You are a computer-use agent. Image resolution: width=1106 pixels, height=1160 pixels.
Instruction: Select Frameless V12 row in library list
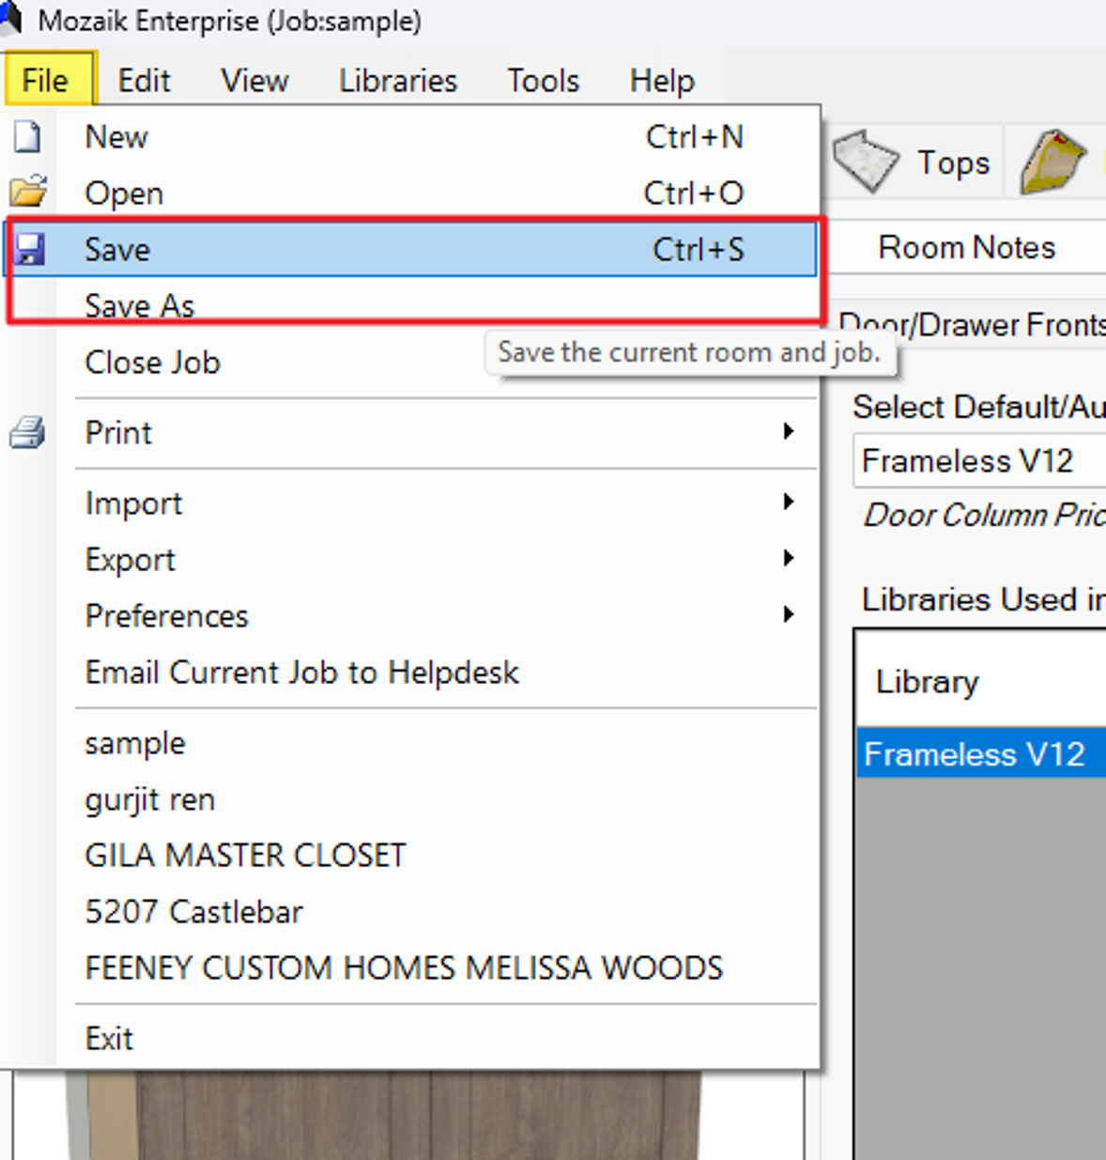click(975, 754)
